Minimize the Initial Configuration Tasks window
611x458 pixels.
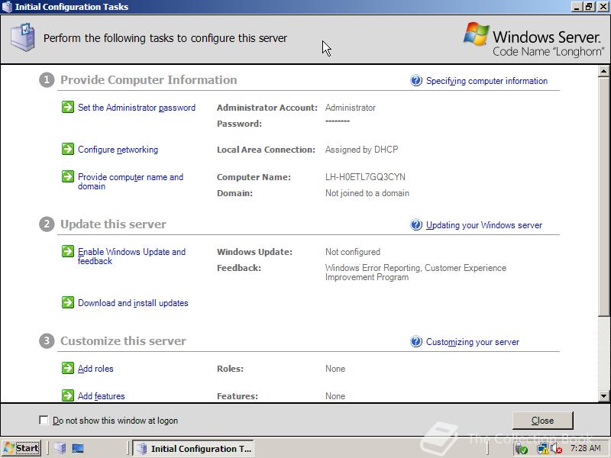pyautogui.click(x=577, y=7)
